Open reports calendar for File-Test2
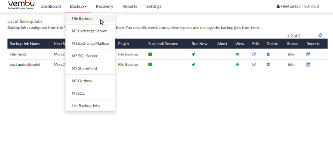 click(x=308, y=54)
